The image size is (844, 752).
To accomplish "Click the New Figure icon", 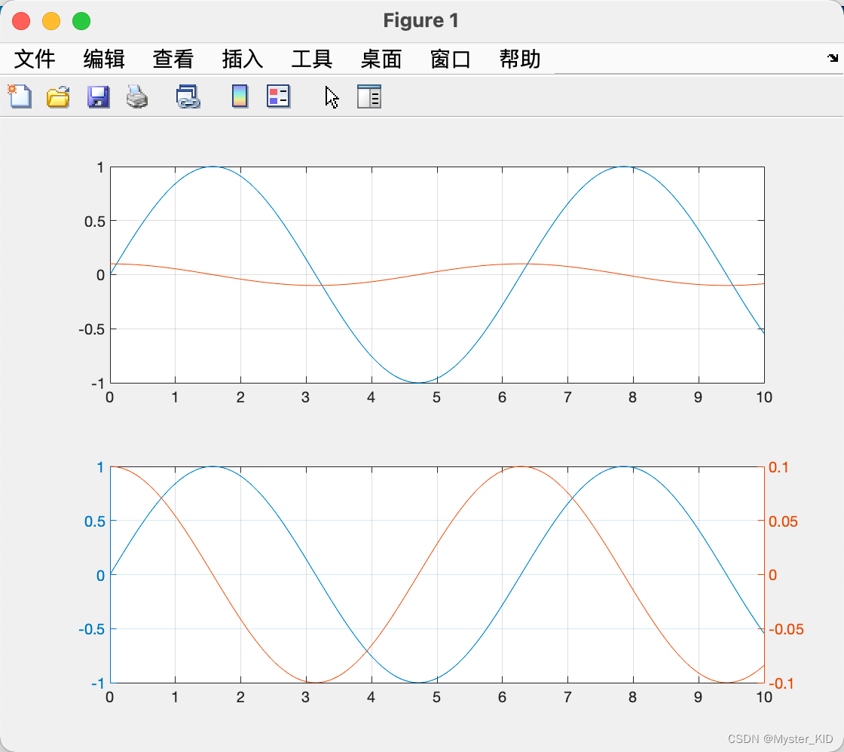I will point(20,96).
